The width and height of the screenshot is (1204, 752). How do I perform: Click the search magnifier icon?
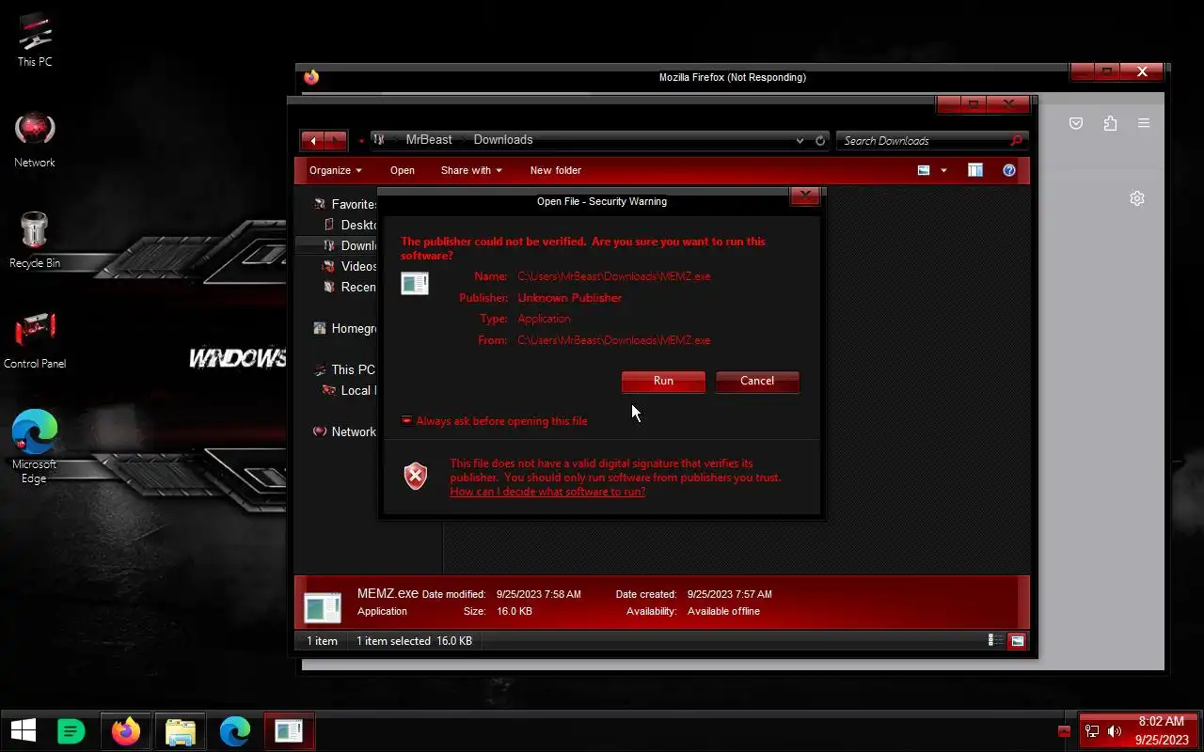(1016, 141)
